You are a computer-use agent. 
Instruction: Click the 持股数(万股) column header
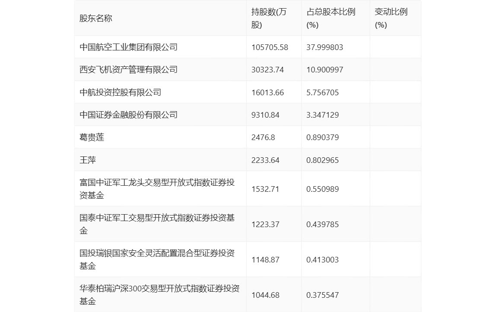269,18
